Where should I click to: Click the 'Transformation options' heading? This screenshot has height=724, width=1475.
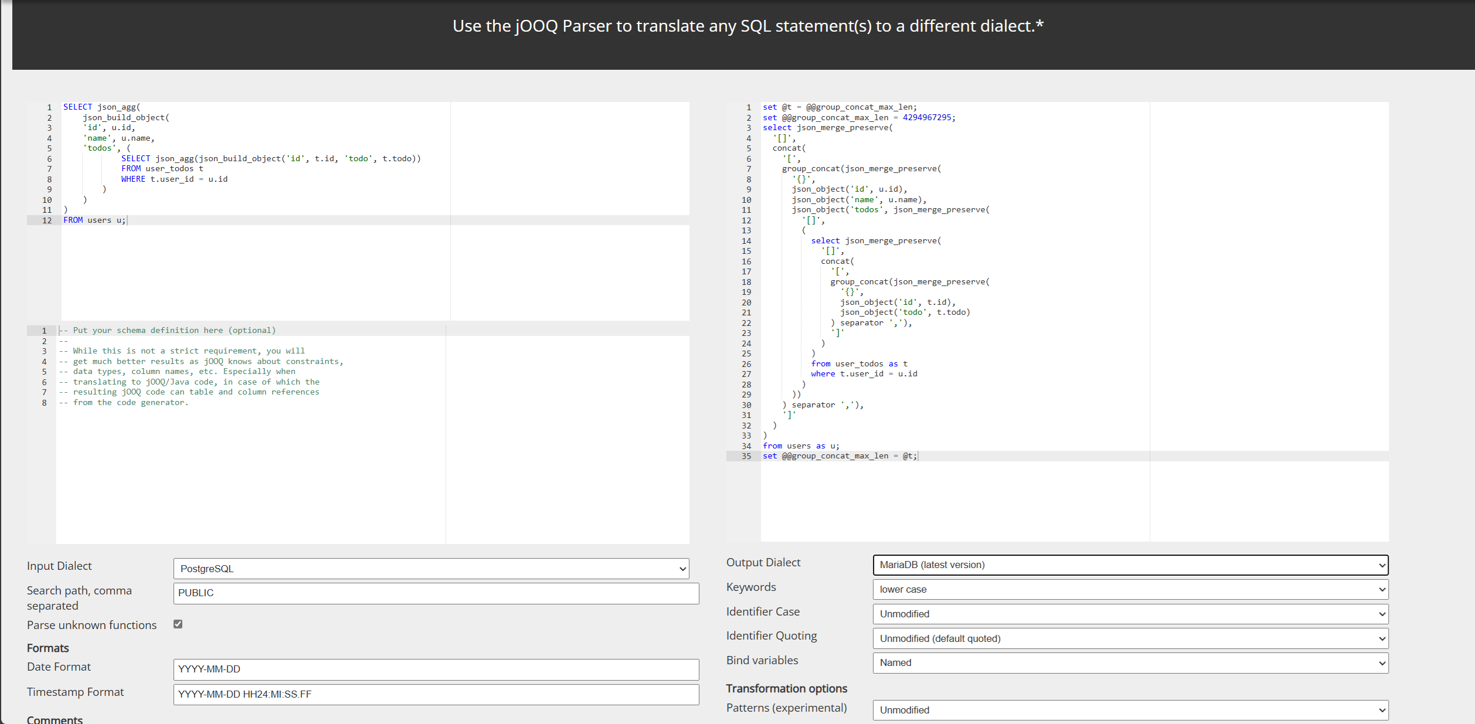[x=787, y=689]
